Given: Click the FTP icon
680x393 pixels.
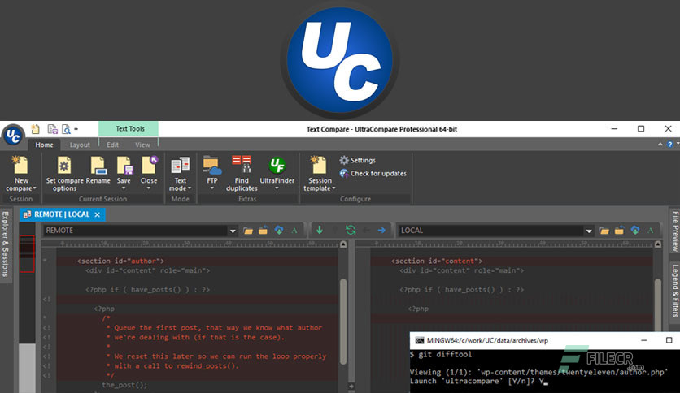Looking at the screenshot, I should coord(211,166).
